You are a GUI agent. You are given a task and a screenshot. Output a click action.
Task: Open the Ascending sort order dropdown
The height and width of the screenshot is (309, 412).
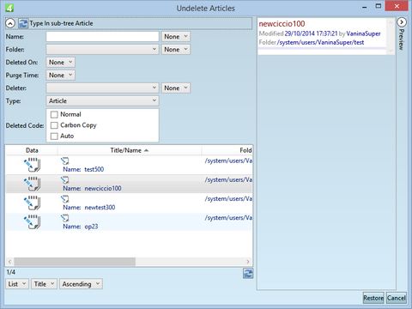tap(81, 284)
